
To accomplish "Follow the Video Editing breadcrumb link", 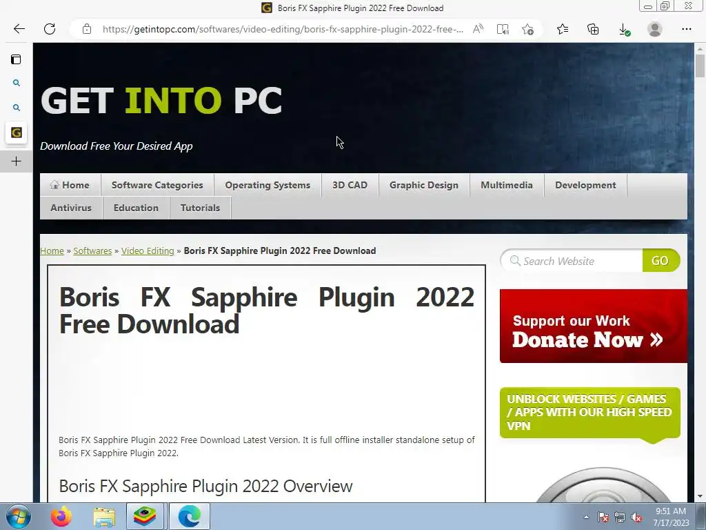I will point(148,251).
